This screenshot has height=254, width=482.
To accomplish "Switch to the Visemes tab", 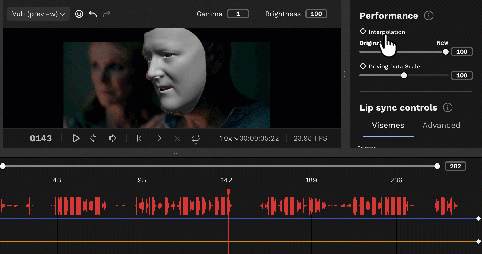I will coord(388,125).
